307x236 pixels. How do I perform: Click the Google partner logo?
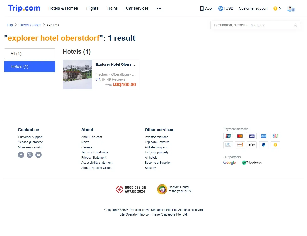coord(229,163)
